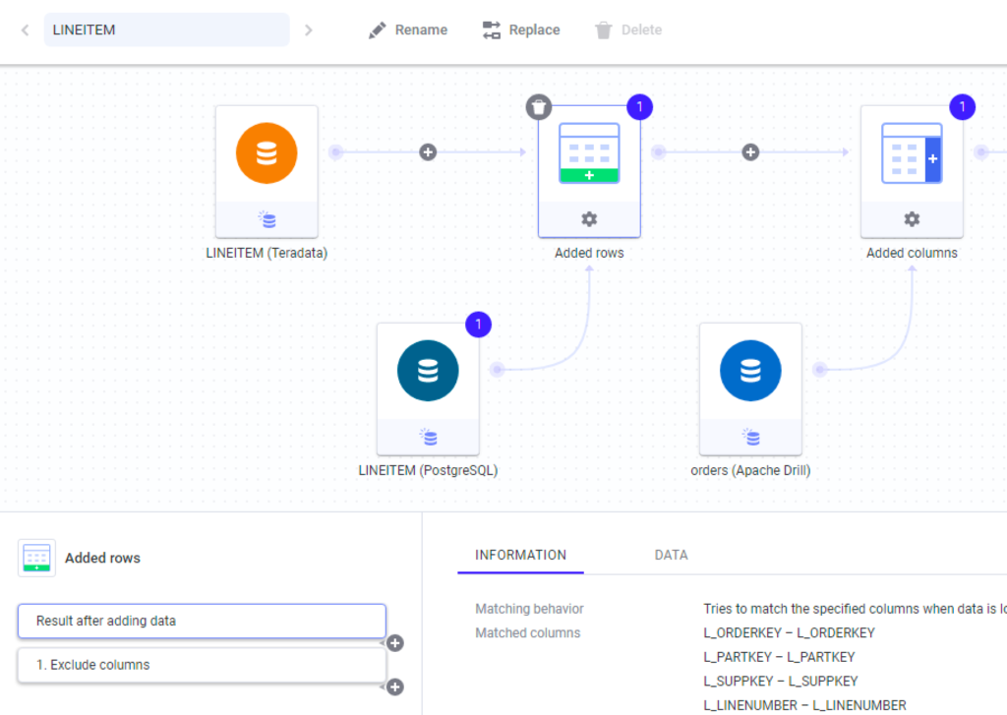
Task: Click the plus icon between Added rows and Added columns
Action: pyautogui.click(x=750, y=151)
